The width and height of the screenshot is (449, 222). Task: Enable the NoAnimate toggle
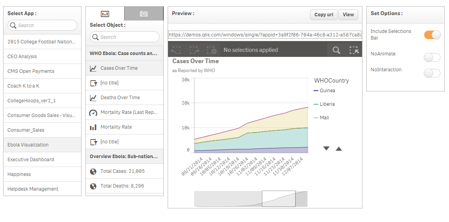pyautogui.click(x=432, y=57)
